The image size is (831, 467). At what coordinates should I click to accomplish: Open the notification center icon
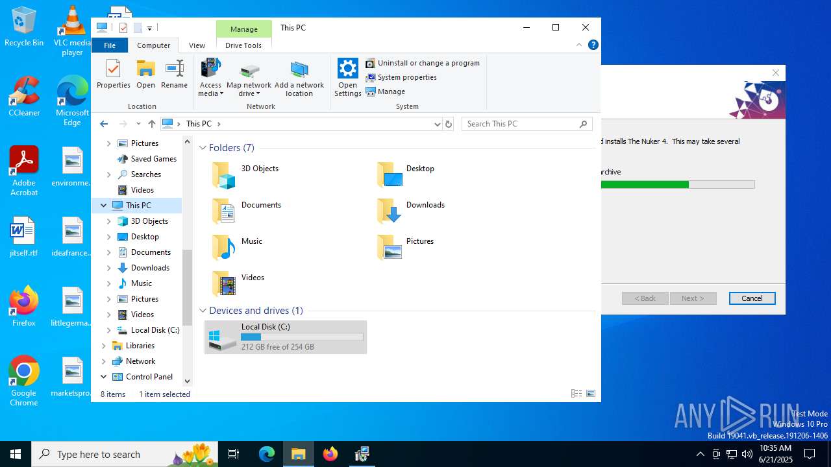point(810,454)
